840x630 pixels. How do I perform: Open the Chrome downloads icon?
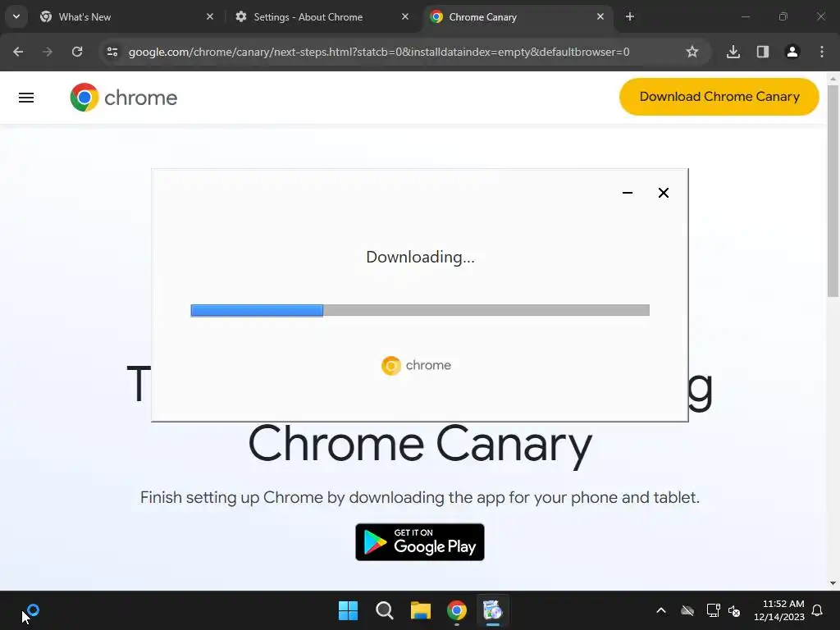[733, 52]
